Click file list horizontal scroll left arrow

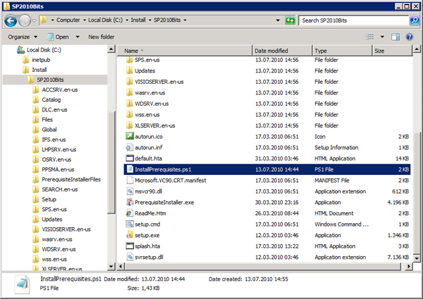[x=120, y=267]
